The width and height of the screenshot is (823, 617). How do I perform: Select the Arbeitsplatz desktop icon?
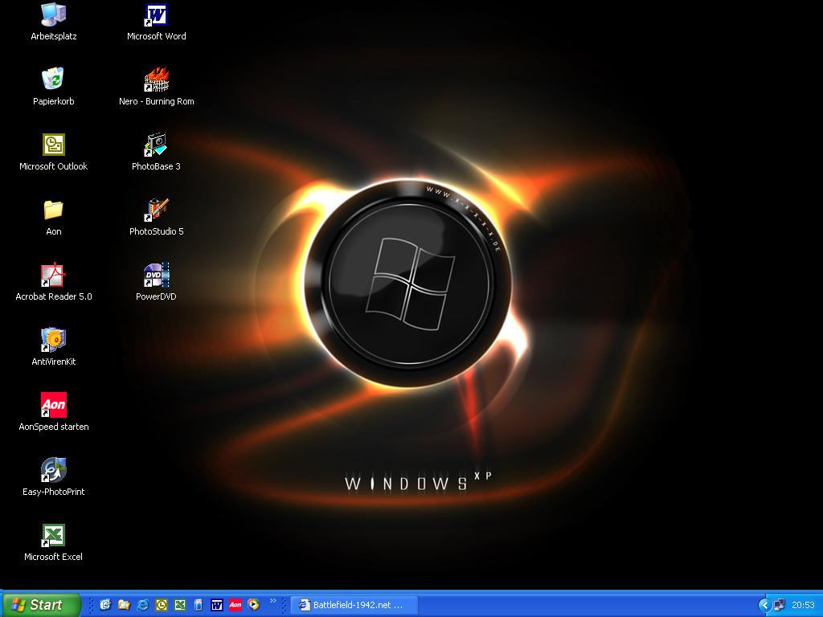[54, 22]
